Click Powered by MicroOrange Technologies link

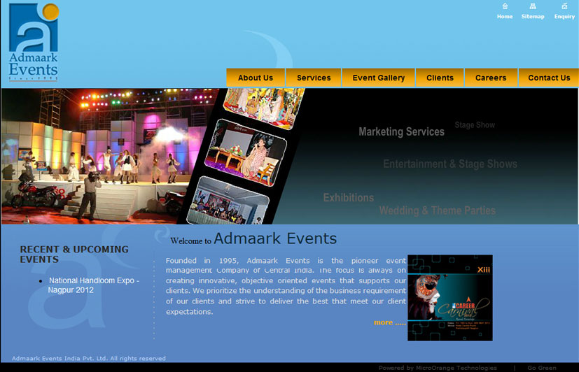point(438,368)
